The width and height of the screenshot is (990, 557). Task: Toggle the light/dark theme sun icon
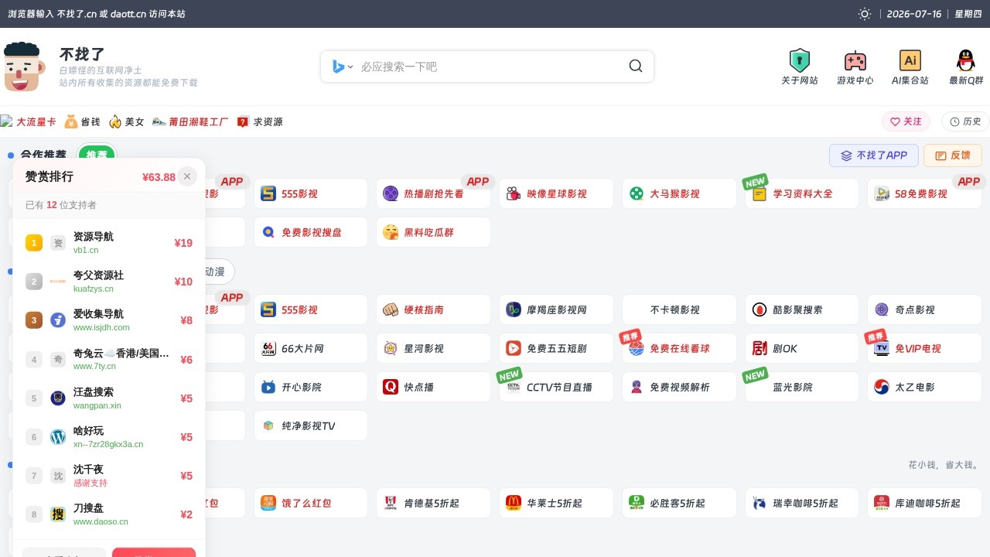click(865, 14)
